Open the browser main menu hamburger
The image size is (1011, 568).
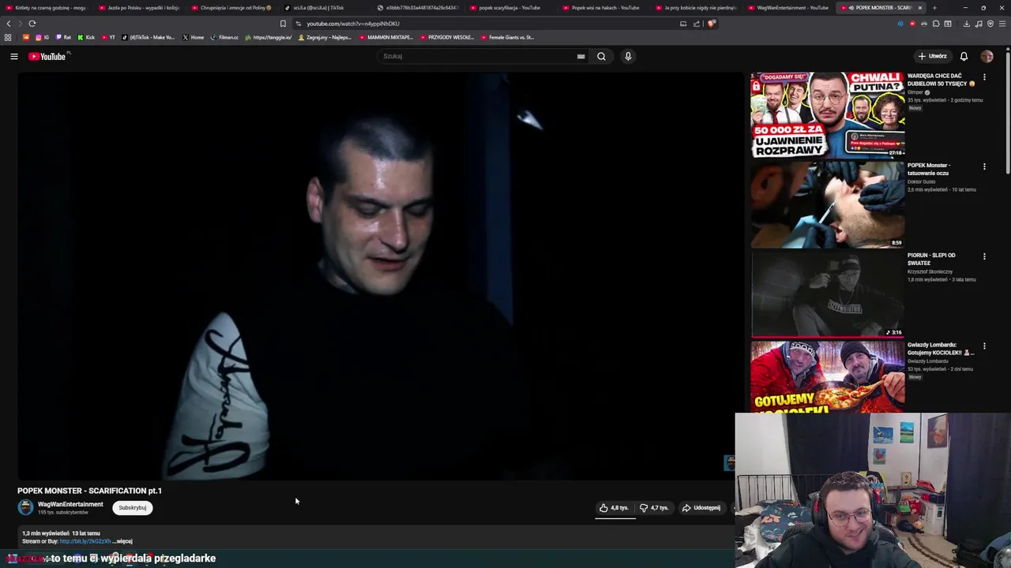coord(1002,24)
